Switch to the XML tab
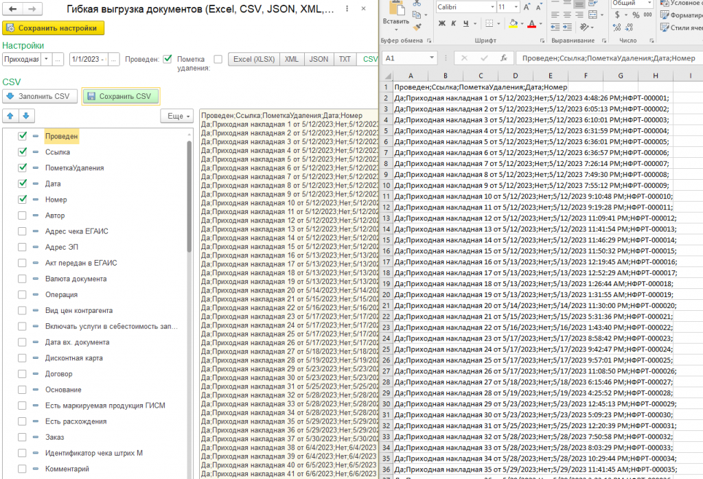703x479 pixels. [x=292, y=59]
